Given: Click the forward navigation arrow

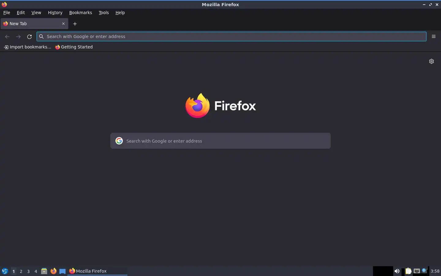Looking at the screenshot, I should 18,36.
